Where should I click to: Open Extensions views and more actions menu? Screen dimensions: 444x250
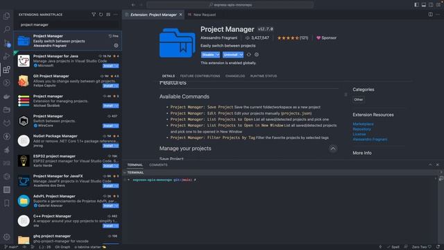tap(116, 15)
